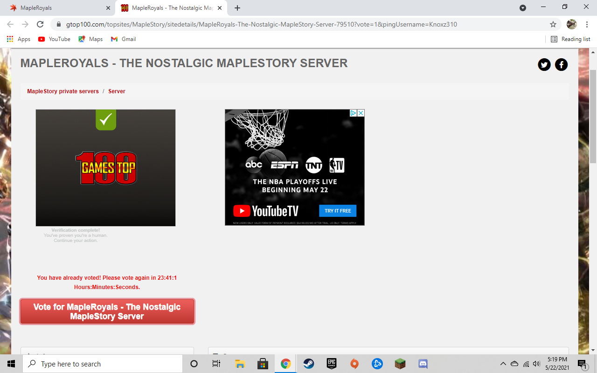
Task: Open Chrome tab search dropdown arrow
Action: click(x=523, y=8)
